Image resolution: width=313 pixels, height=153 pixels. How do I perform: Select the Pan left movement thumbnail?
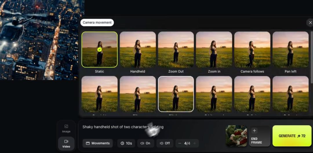[x=290, y=49]
